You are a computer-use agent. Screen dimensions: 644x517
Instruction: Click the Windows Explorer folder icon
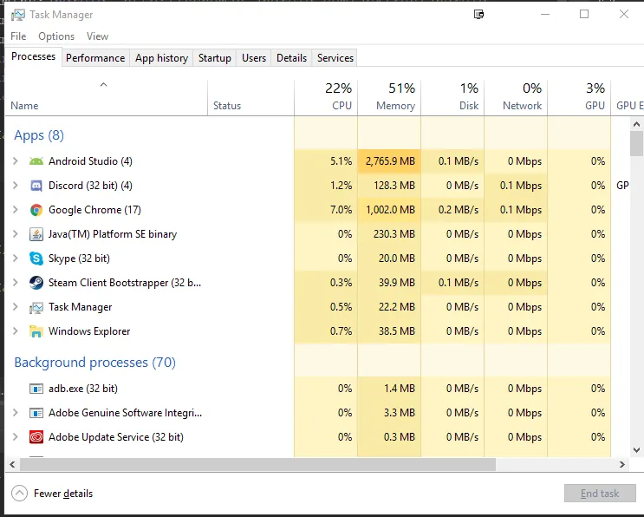[x=36, y=331]
